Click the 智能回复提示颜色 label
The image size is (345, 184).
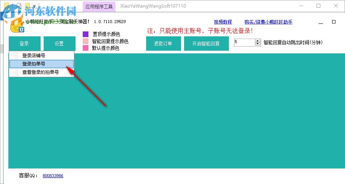110,41
